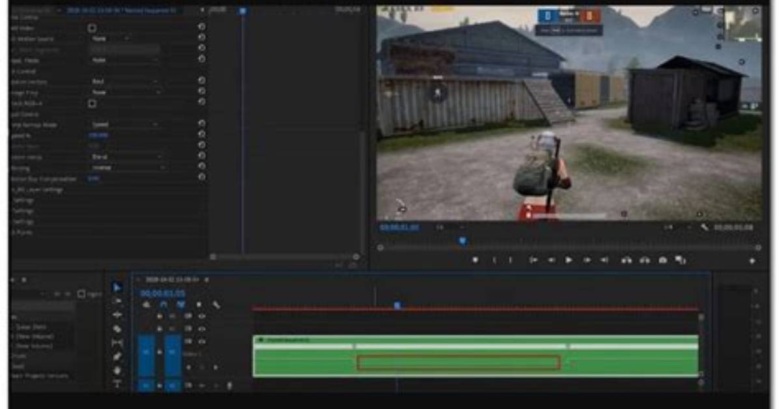The image size is (779, 409).
Task: Select the Slip tool
Action: pyautogui.click(x=117, y=343)
